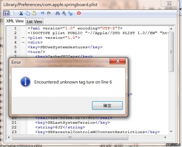The height and width of the screenshot is (147, 182).
Task: Open the Replace tool icon
Action: [70, 13]
